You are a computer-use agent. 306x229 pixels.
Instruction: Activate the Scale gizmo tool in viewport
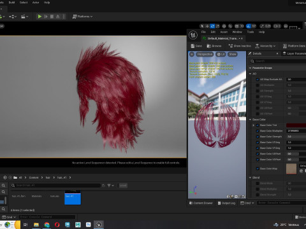(217, 26)
